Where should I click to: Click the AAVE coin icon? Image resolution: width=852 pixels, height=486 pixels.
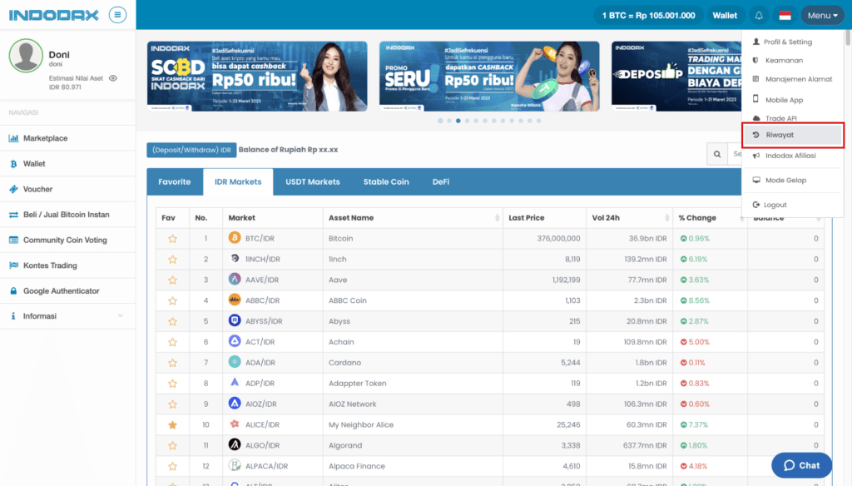pos(234,280)
